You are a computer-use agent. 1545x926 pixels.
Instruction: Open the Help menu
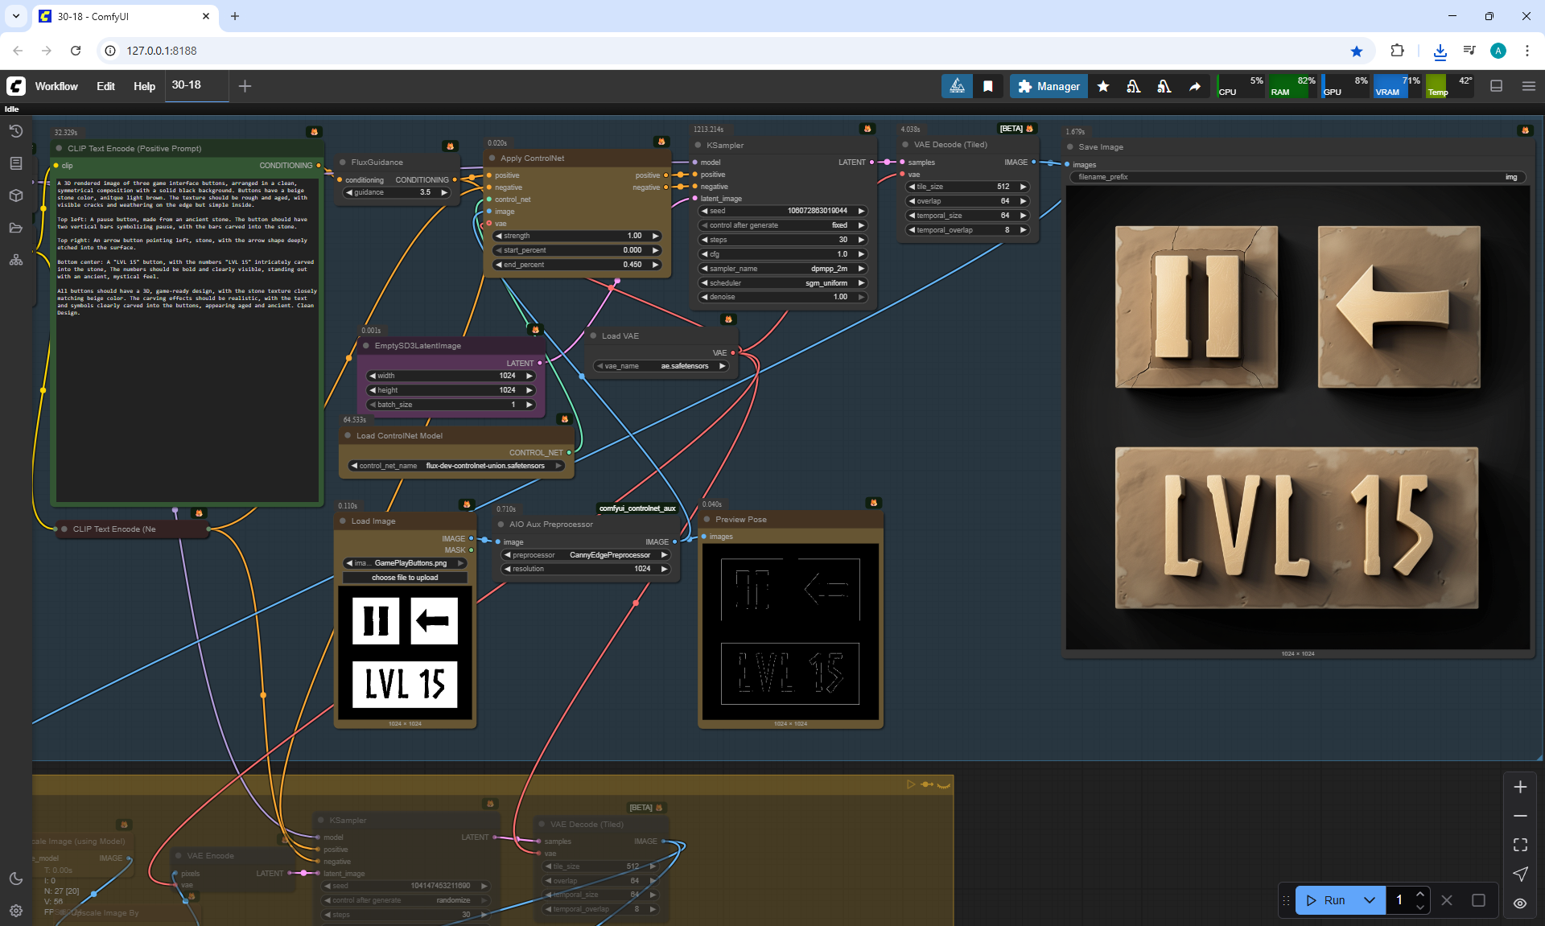tap(144, 86)
